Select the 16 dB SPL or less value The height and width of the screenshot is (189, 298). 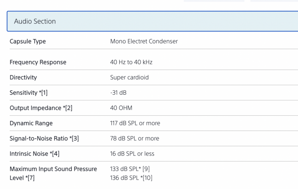point(132,154)
